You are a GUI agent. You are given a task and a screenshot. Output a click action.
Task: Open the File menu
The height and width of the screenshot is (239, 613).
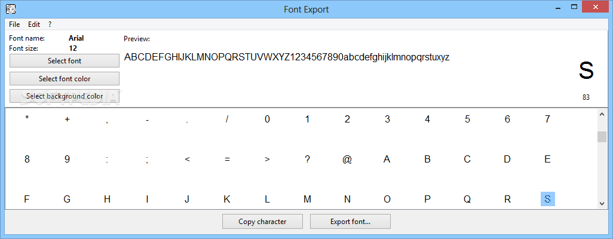(14, 24)
